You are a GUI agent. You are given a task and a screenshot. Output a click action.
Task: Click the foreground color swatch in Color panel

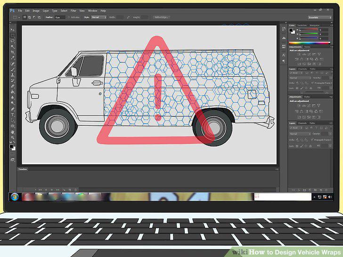point(291,31)
